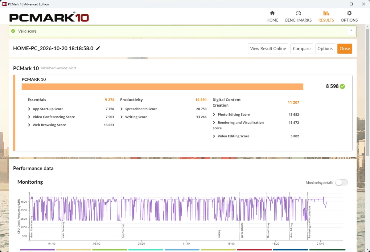This screenshot has width=370, height=252.
Task: Click the overall score 8 598
Action: point(332,87)
